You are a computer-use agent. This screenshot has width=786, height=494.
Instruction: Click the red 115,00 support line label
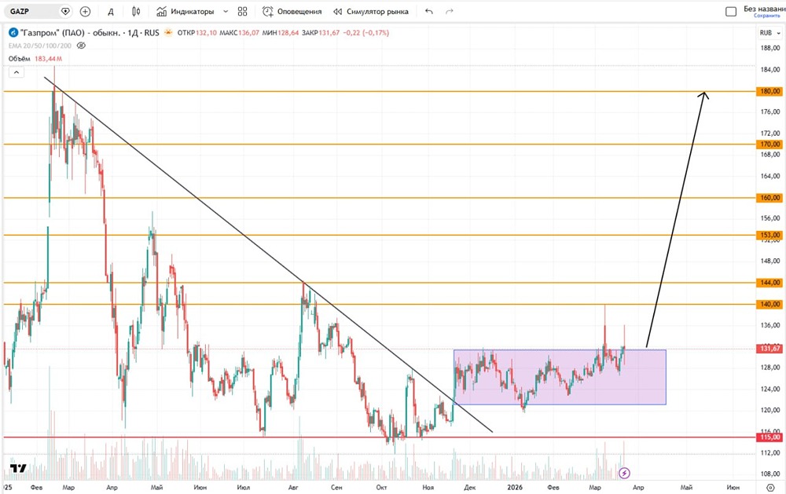point(770,437)
